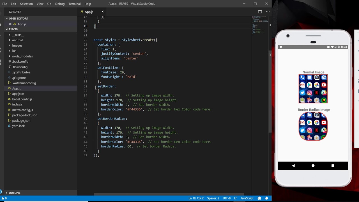Screen dimensions: 359x202
Task: Open index.js file
Action: [x=17, y=104]
